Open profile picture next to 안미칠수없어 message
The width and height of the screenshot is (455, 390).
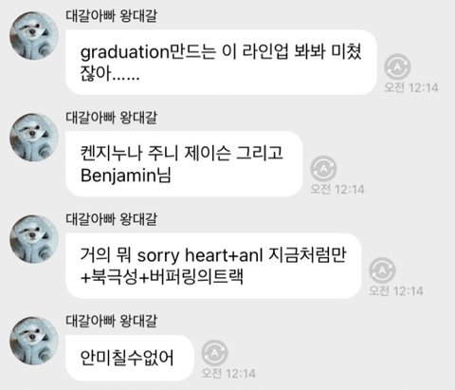(34, 341)
